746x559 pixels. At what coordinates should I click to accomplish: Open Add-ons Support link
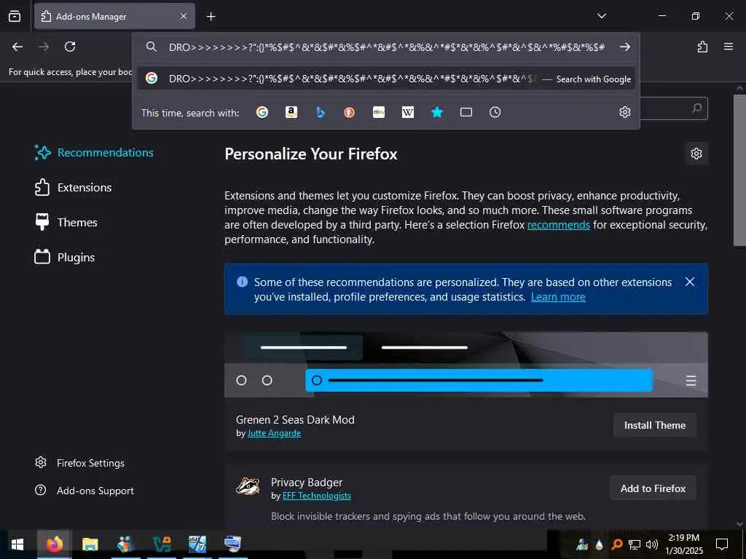pyautogui.click(x=85, y=491)
